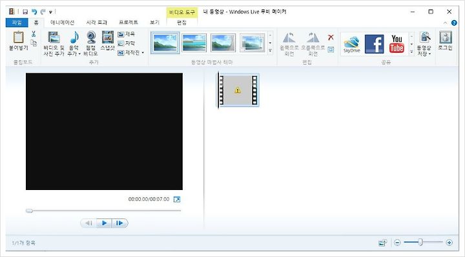Open Help with the question mark icon
Screen dimensions: 465x257
[x=454, y=23]
